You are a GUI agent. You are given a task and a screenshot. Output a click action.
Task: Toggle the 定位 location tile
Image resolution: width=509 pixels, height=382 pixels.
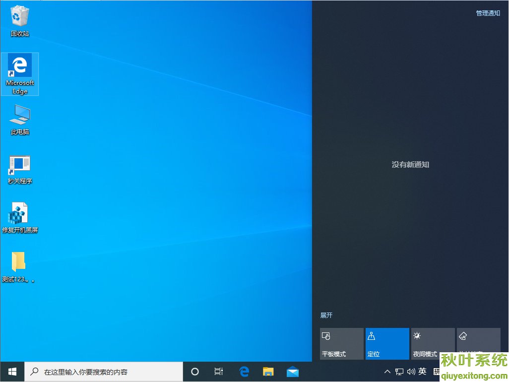pos(387,344)
